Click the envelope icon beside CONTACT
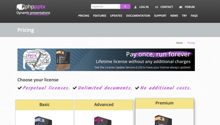220x125 pixels. pos(157,7)
